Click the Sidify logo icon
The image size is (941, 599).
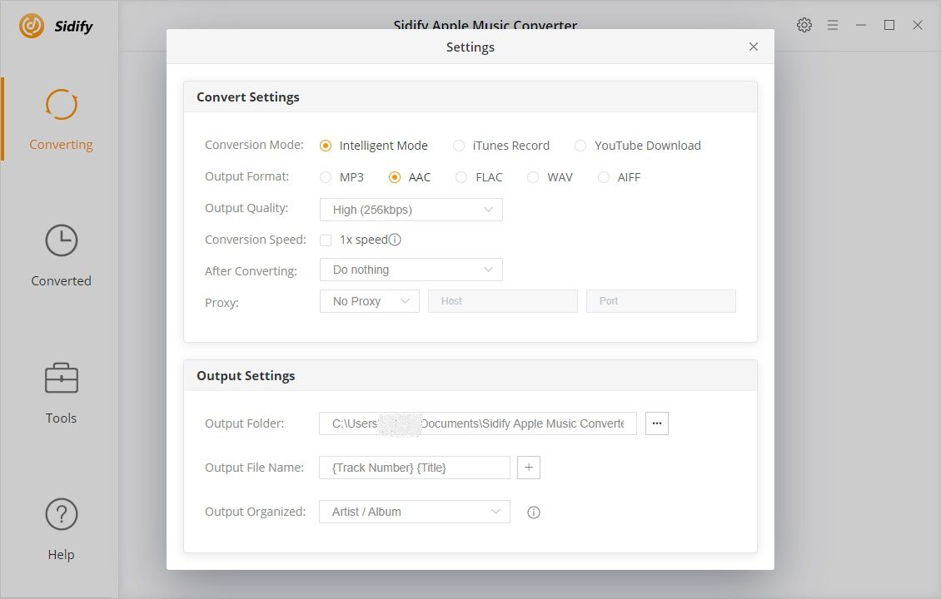click(31, 26)
